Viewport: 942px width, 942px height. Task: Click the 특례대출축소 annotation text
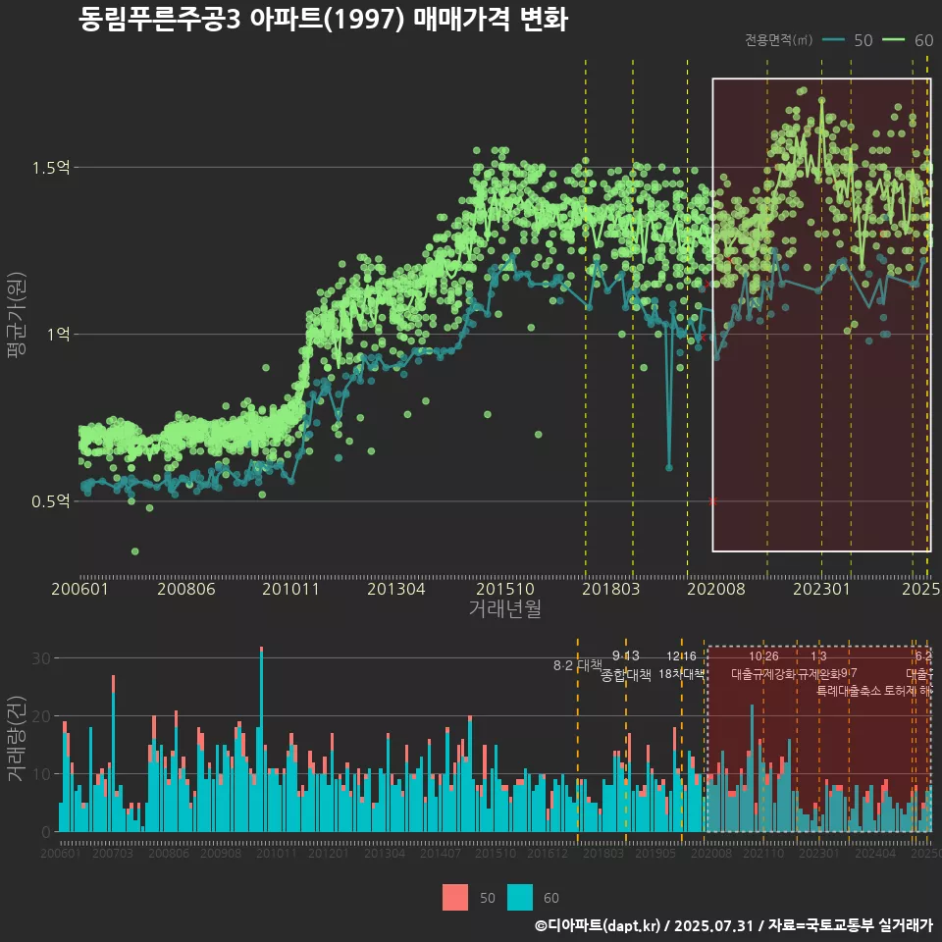tap(849, 691)
